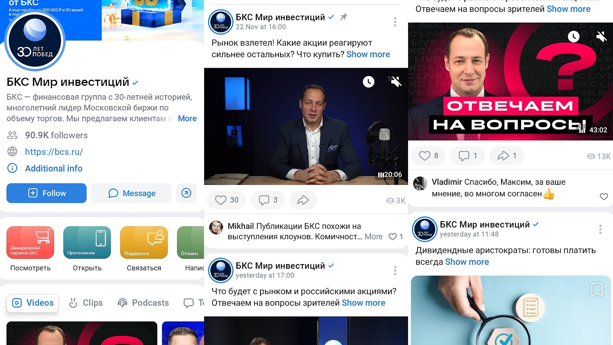
Task: Open the share arrow button beside Message
Action: (x=186, y=193)
